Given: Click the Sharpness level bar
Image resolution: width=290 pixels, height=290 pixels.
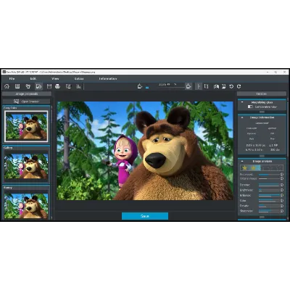Looking at the screenshot, I should click(269, 211).
